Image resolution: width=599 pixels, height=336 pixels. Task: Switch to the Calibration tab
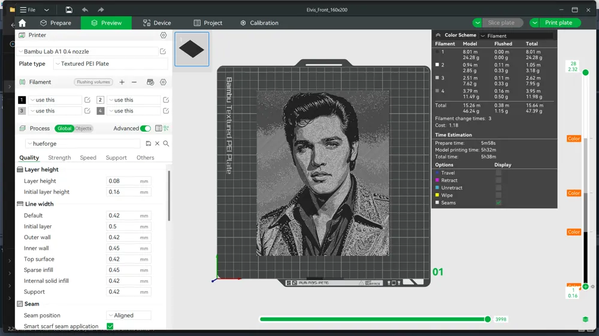pyautogui.click(x=259, y=23)
